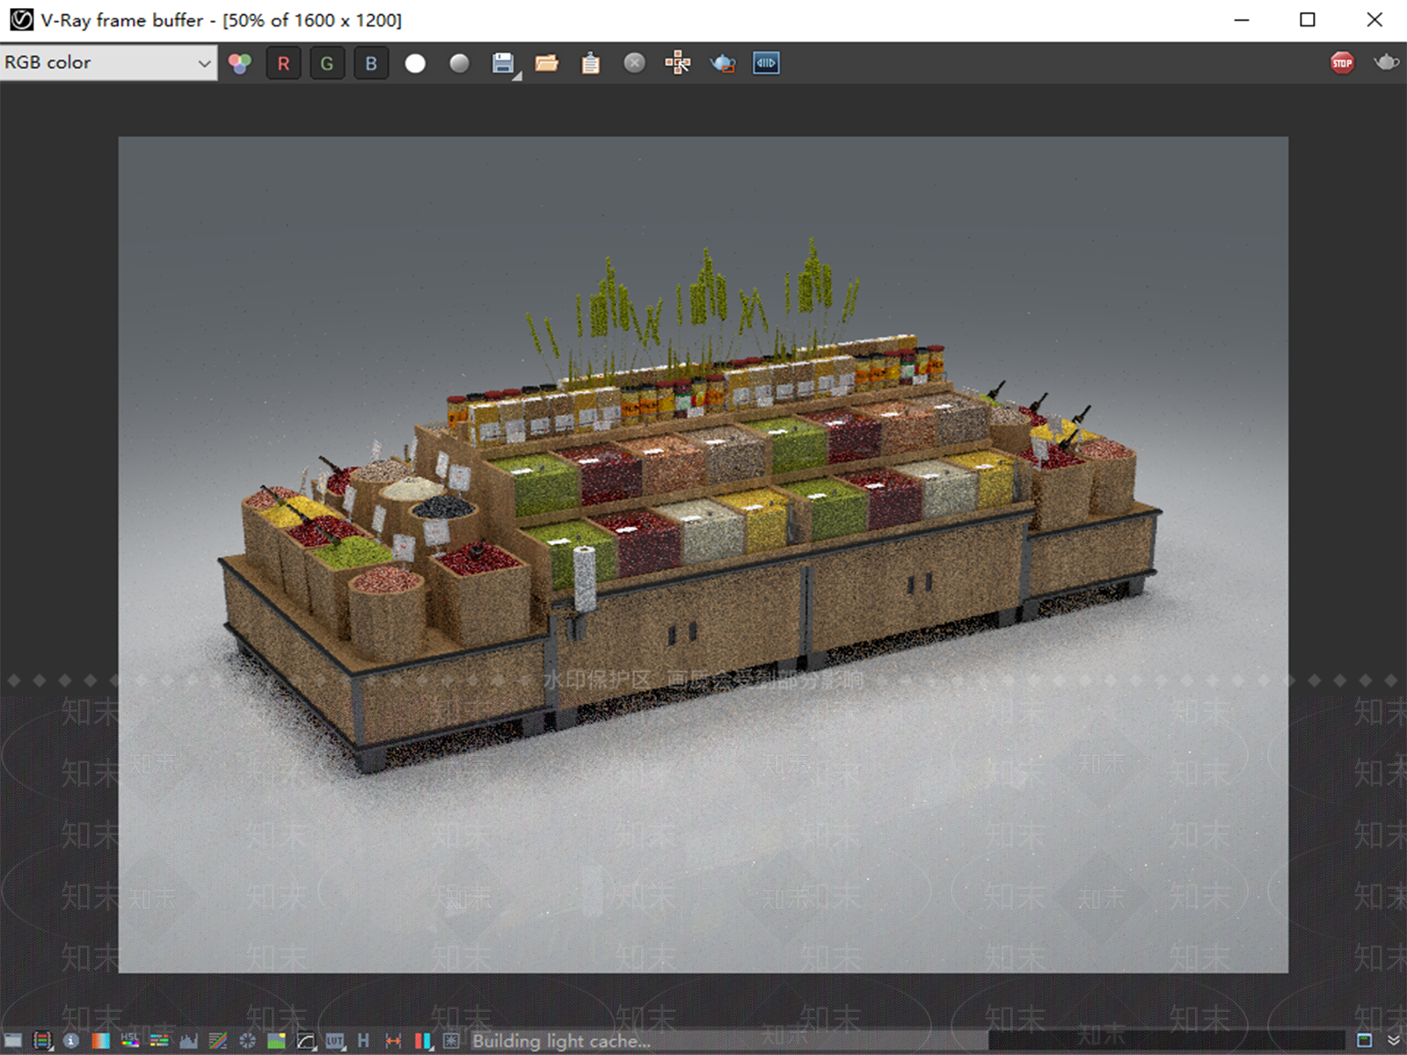Click the dock-window icon at bottom right
Screen dimensions: 1407x1055
point(1365,1041)
